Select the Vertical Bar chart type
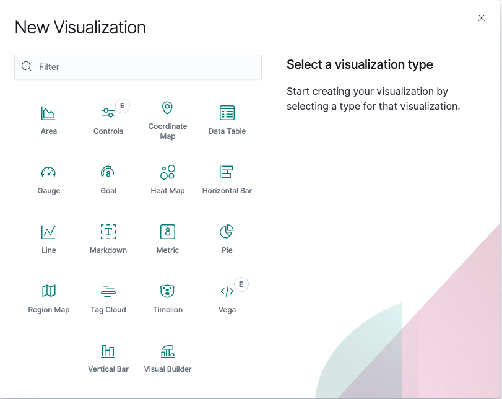Viewport: 502px width, 399px height. (108, 356)
